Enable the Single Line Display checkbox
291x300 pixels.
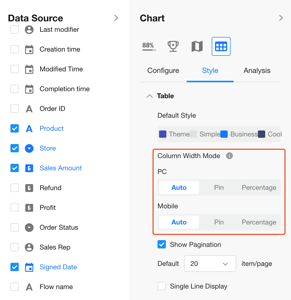click(162, 286)
